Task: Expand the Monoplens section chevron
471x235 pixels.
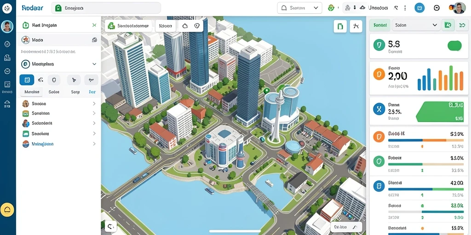Action: (x=94, y=64)
